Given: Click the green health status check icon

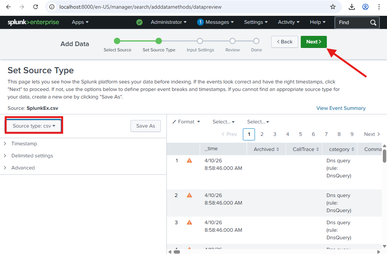Looking at the screenshot, I should click(140, 22).
